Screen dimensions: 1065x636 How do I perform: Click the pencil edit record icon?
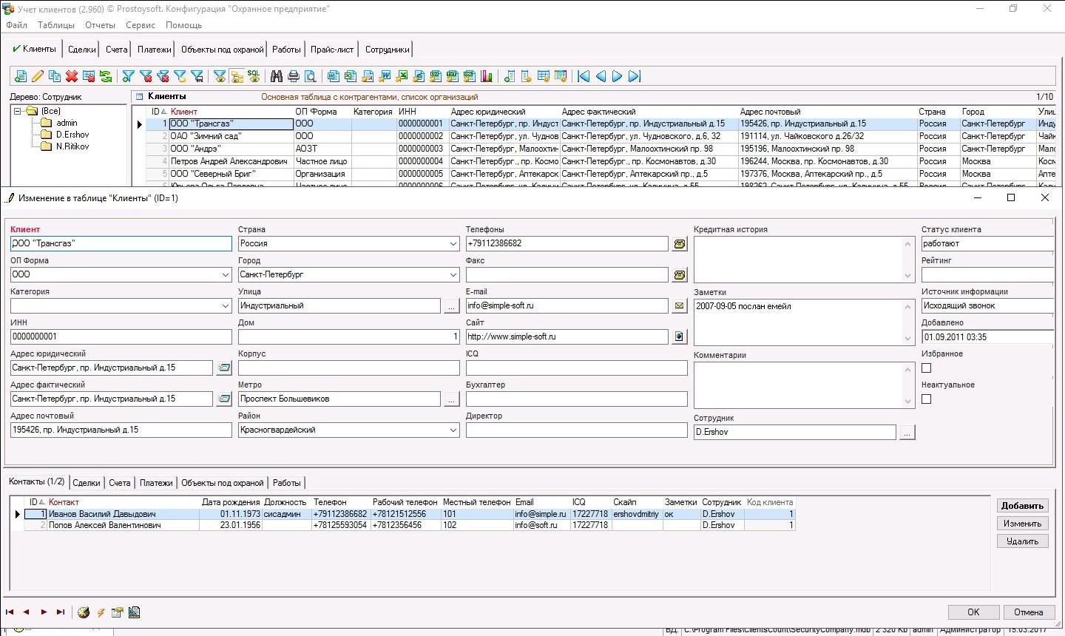pos(38,76)
